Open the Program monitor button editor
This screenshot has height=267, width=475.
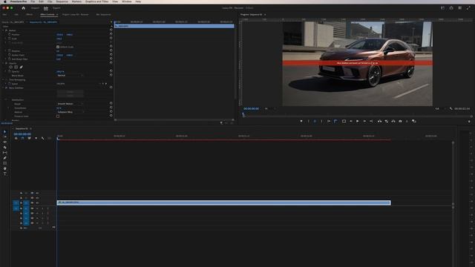click(x=469, y=122)
